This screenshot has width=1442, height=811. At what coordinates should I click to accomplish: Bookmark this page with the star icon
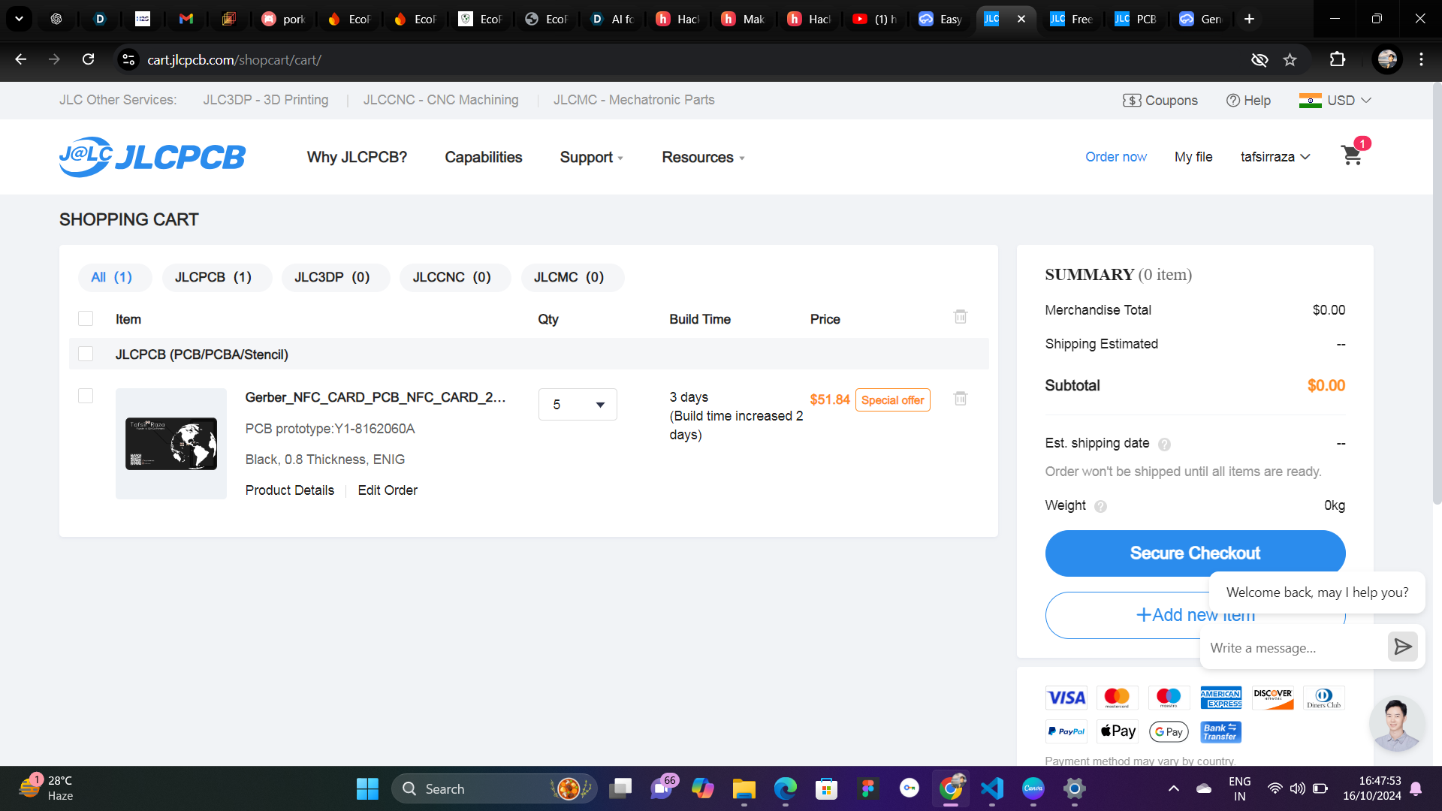pos(1290,60)
